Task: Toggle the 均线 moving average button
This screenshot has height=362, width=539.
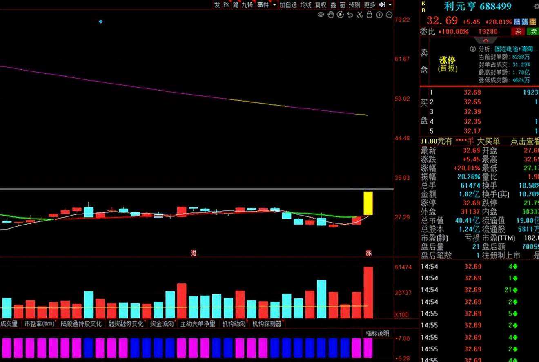Action: (306, 4)
